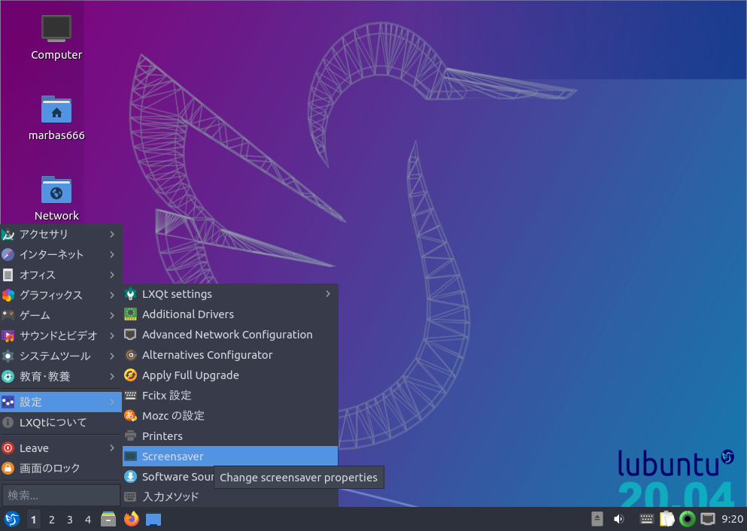This screenshot has height=531, width=747.
Task: Click the Apply Full Upgrade orange icon
Action: pyautogui.click(x=131, y=375)
